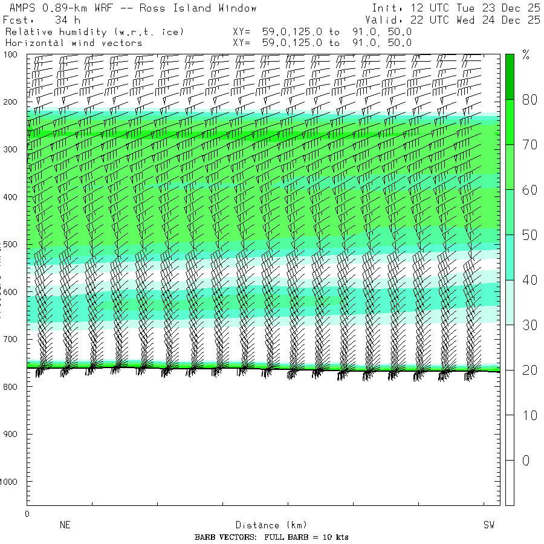Click the BARB VECTORS full barb legend text

(271, 537)
